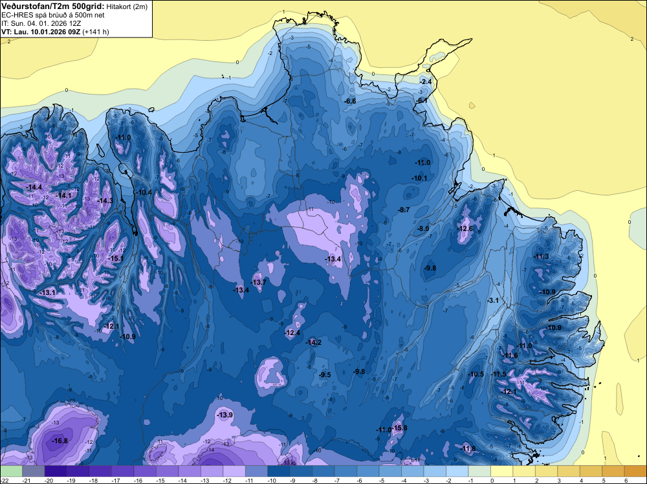
Task: Click the -13.1 temperature label
Action: (48, 292)
